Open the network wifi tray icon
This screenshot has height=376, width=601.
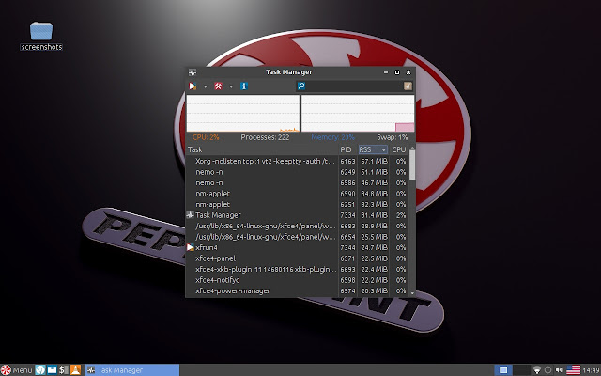[537, 369]
